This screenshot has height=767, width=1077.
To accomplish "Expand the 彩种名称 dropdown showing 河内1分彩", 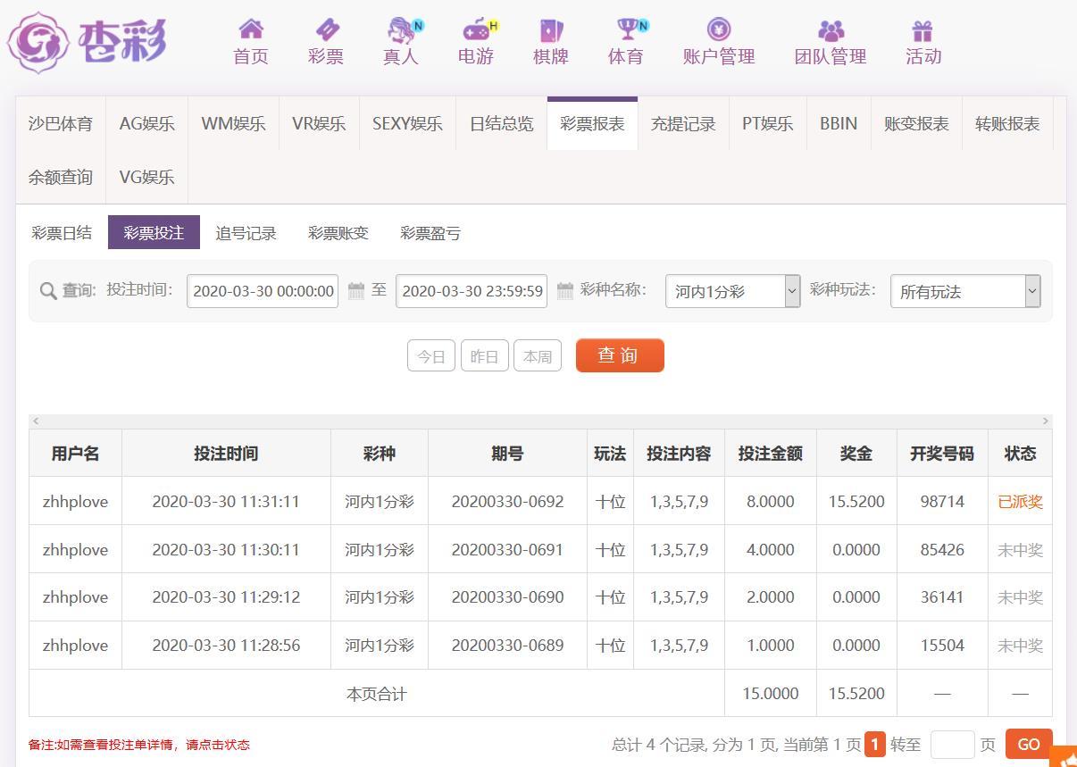I will (x=732, y=291).
